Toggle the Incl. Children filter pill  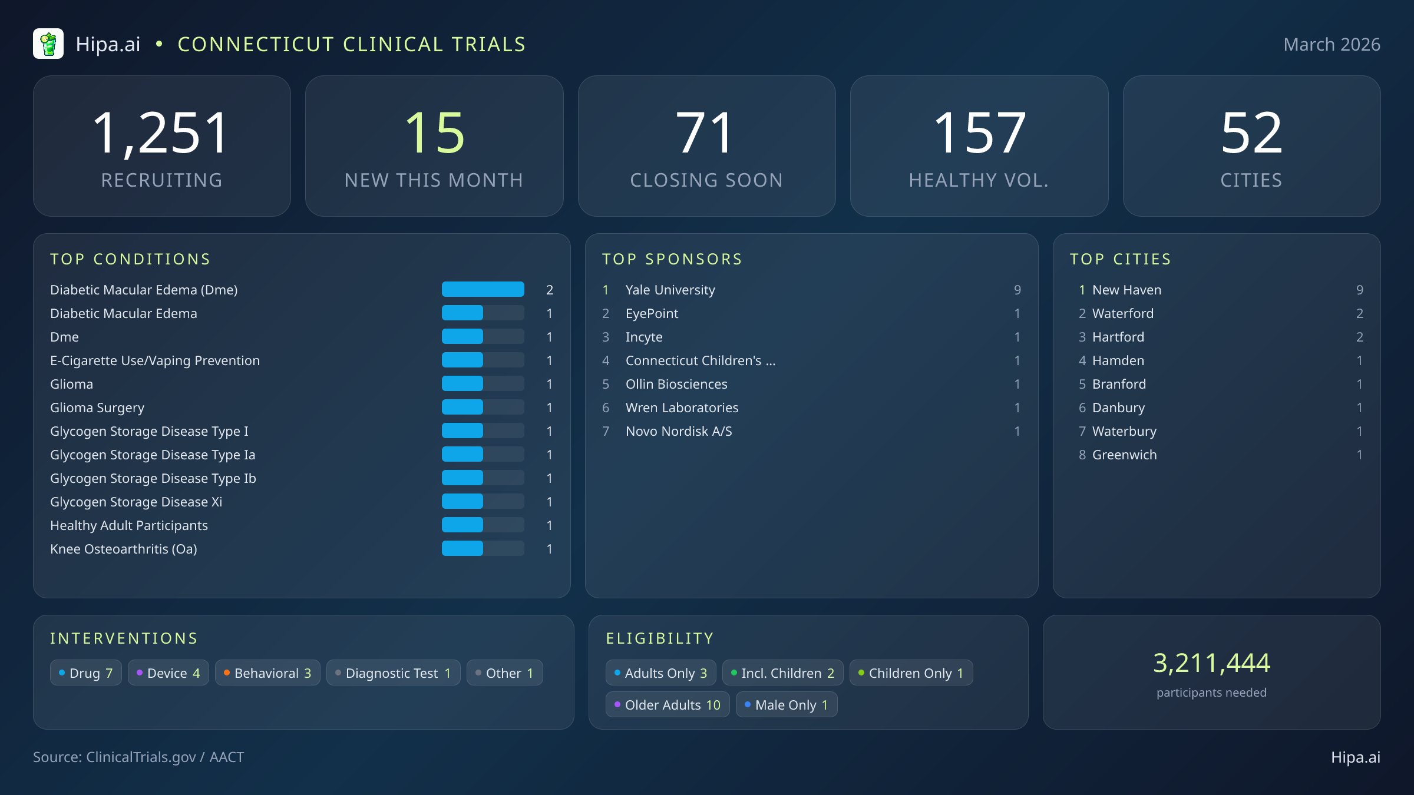[x=782, y=673]
